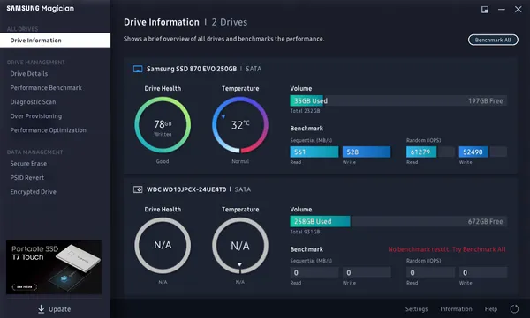530x318 pixels.
Task: Open Drive Details in sidebar
Action: click(29, 73)
